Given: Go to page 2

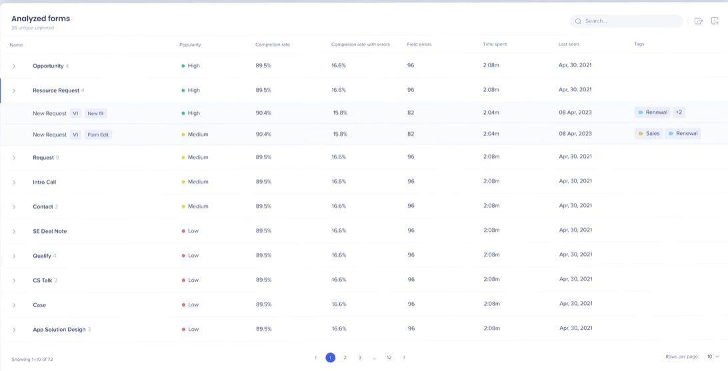Looking at the screenshot, I should click(345, 358).
